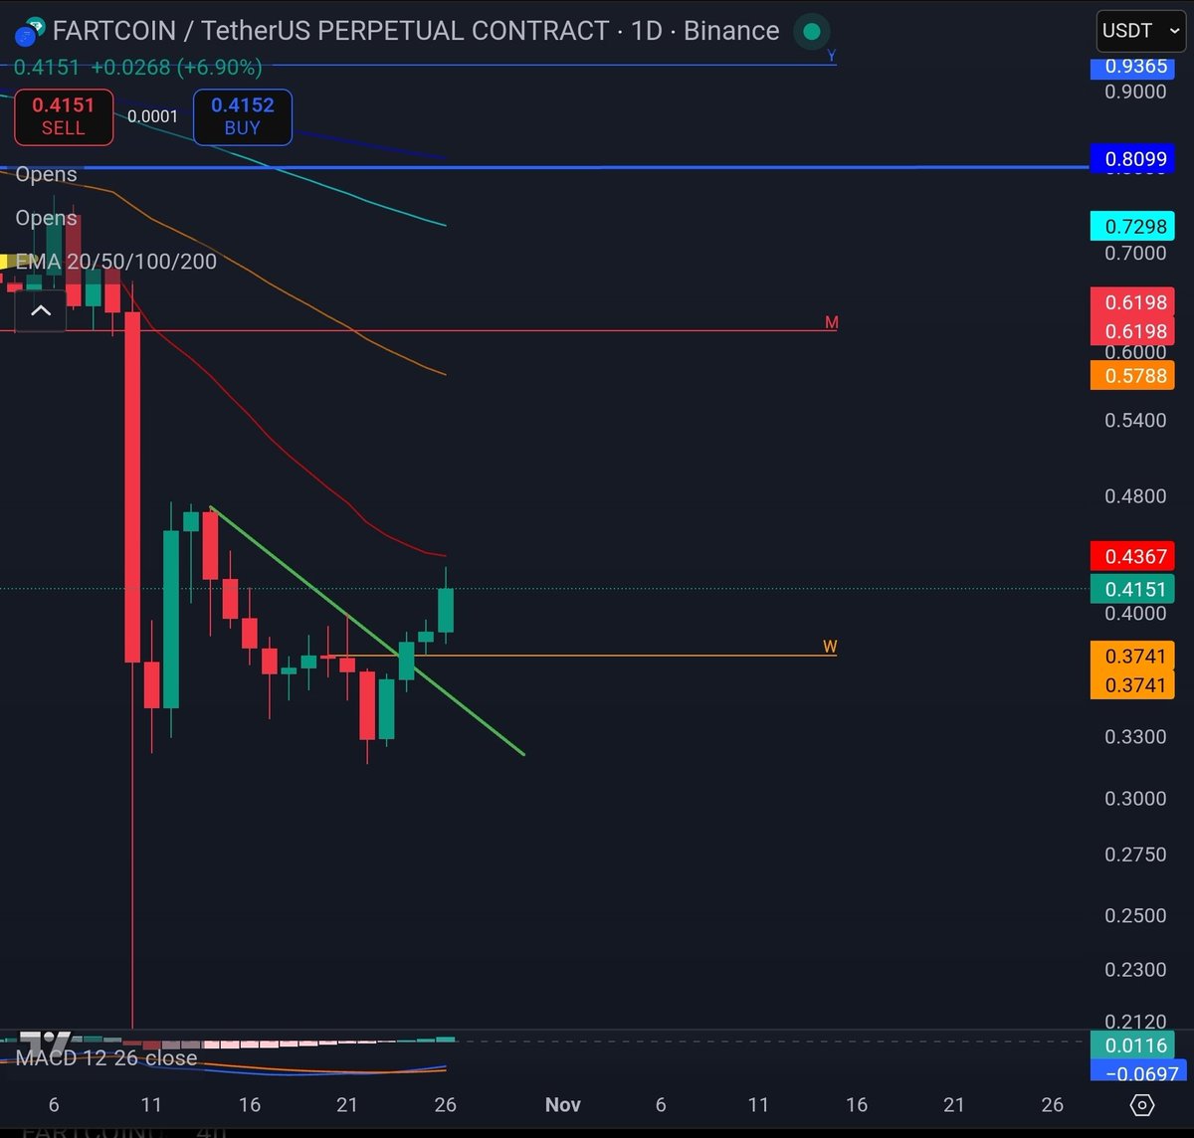The image size is (1194, 1138).
Task: Select the first Opens indicator label
Action: pyautogui.click(x=46, y=174)
